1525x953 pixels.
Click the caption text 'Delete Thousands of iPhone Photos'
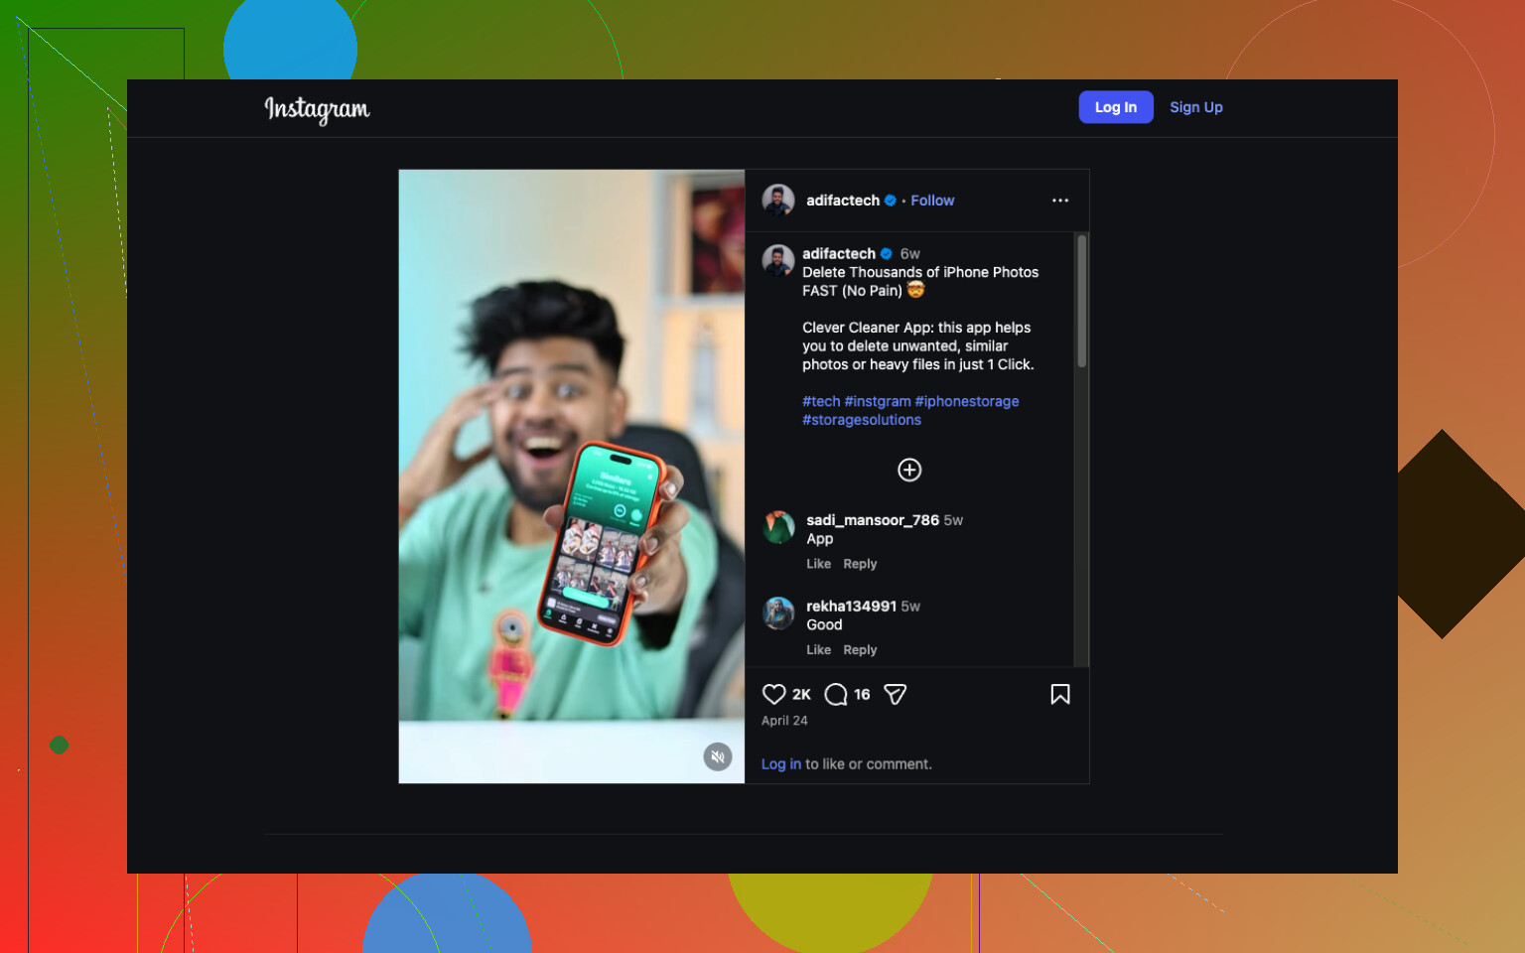[x=920, y=272]
